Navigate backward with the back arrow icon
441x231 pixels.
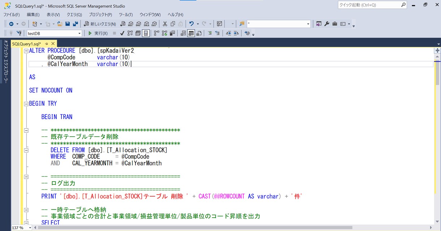11,24
